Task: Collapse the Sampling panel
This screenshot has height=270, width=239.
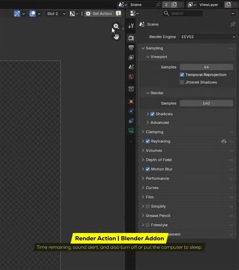Action: [x=143, y=48]
